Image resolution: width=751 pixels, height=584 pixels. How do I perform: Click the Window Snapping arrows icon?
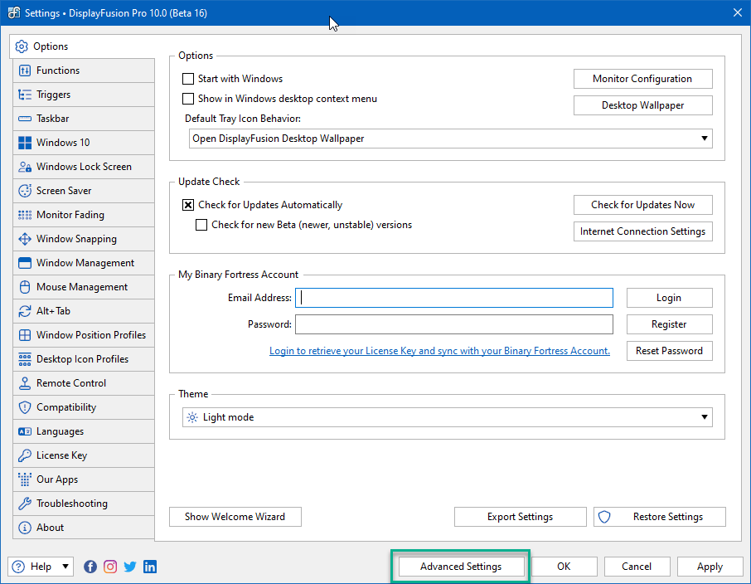pos(24,239)
